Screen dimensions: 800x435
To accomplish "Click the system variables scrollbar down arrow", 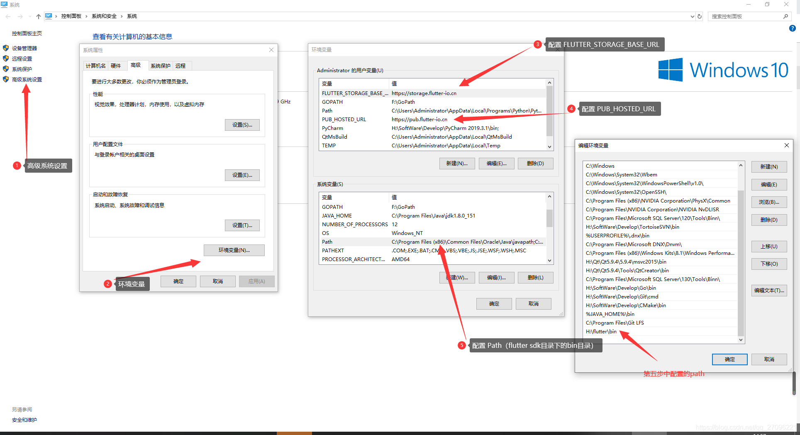I will tap(549, 260).
